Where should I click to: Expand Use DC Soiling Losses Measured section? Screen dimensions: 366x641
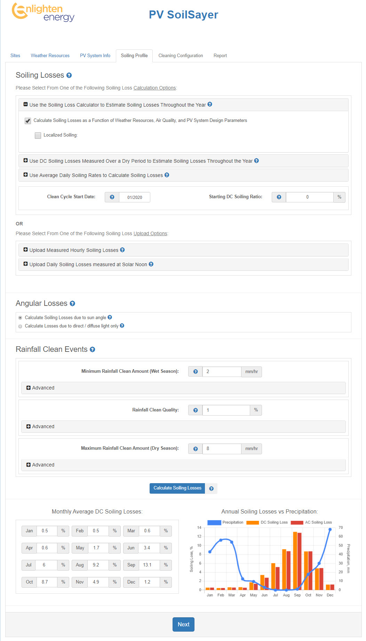coord(26,161)
